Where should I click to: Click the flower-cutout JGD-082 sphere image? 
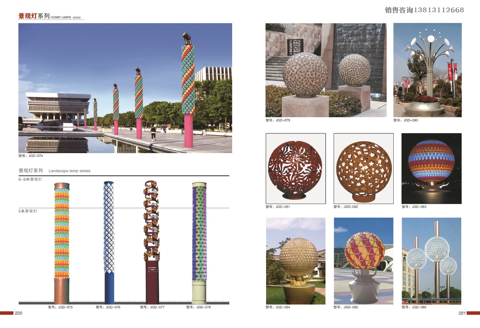tap(363, 168)
